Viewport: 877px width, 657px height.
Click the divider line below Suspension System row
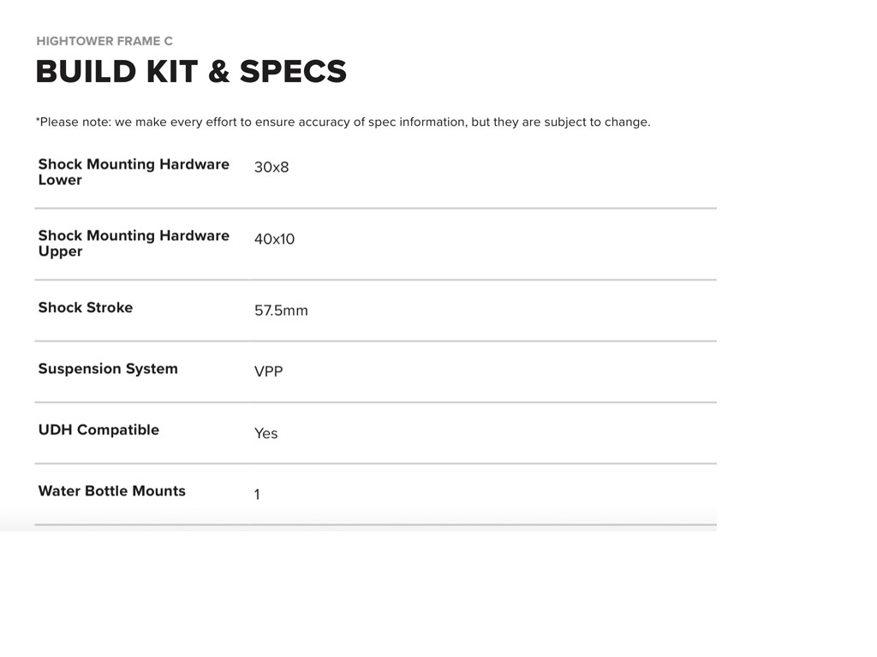[375, 402]
